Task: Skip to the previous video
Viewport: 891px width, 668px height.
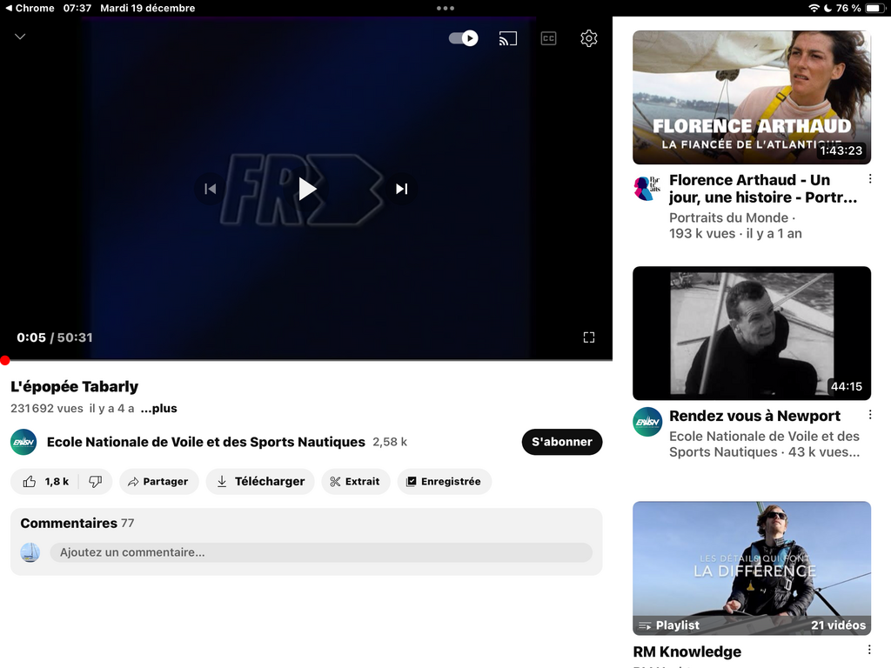Action: coord(211,189)
